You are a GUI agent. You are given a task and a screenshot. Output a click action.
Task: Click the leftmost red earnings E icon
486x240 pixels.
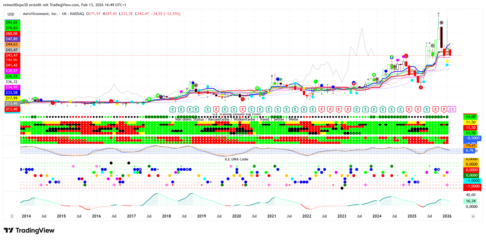[x=216, y=109]
